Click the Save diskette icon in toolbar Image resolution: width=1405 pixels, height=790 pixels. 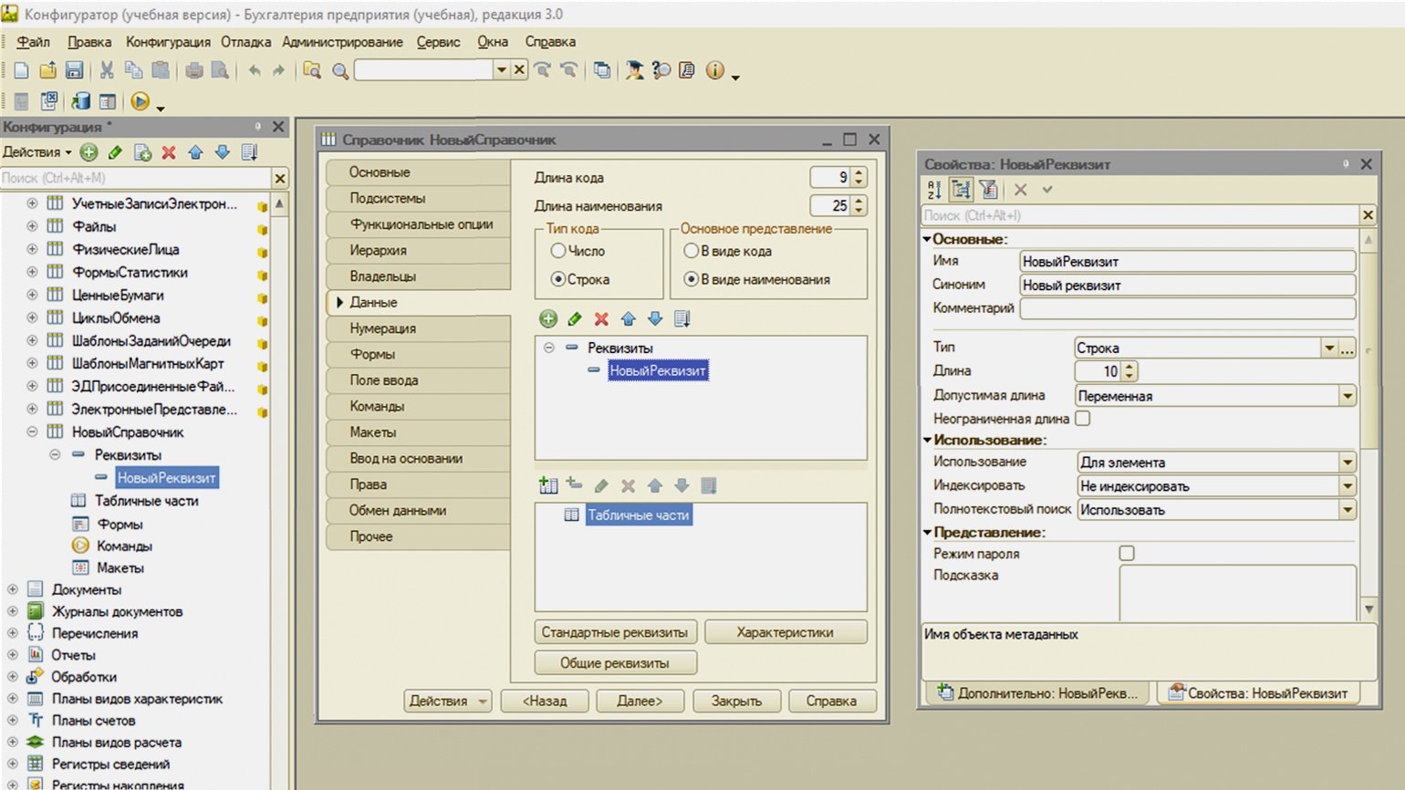pyautogui.click(x=75, y=70)
